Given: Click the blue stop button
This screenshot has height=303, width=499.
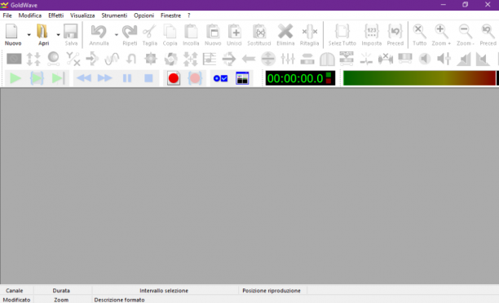Looking at the screenshot, I should click(148, 78).
